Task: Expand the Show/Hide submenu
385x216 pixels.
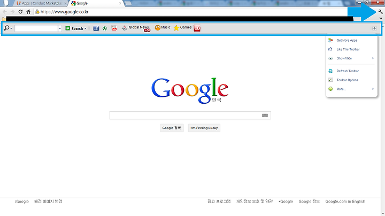Action: 351,58
